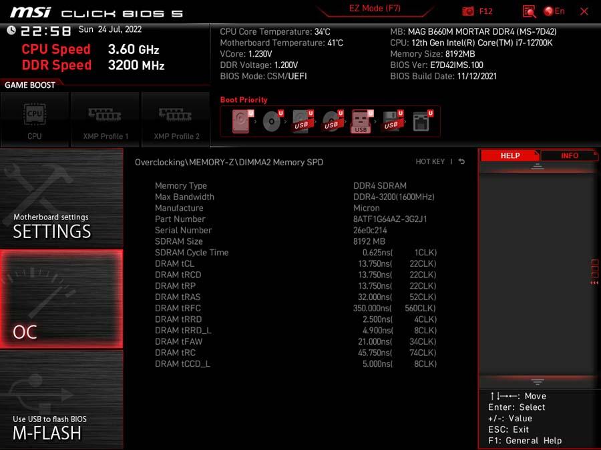Click the CPU Speed 3.60 GHz readout
This screenshot has height=450, width=601.
point(90,49)
